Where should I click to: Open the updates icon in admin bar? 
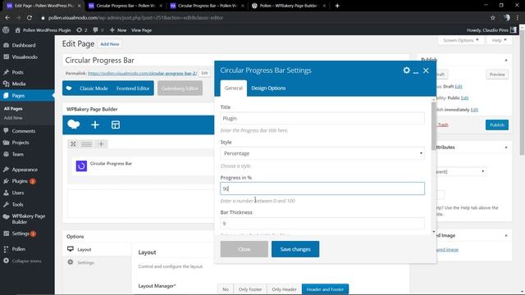pyautogui.click(x=81, y=30)
